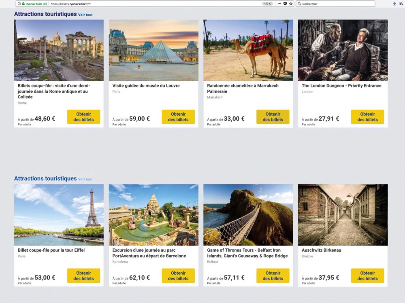The height and width of the screenshot is (303, 405).
Task: Open page actions three-dot menu
Action: [x=279, y=4]
